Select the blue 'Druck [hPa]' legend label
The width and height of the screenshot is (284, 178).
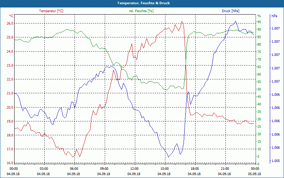tap(230, 11)
